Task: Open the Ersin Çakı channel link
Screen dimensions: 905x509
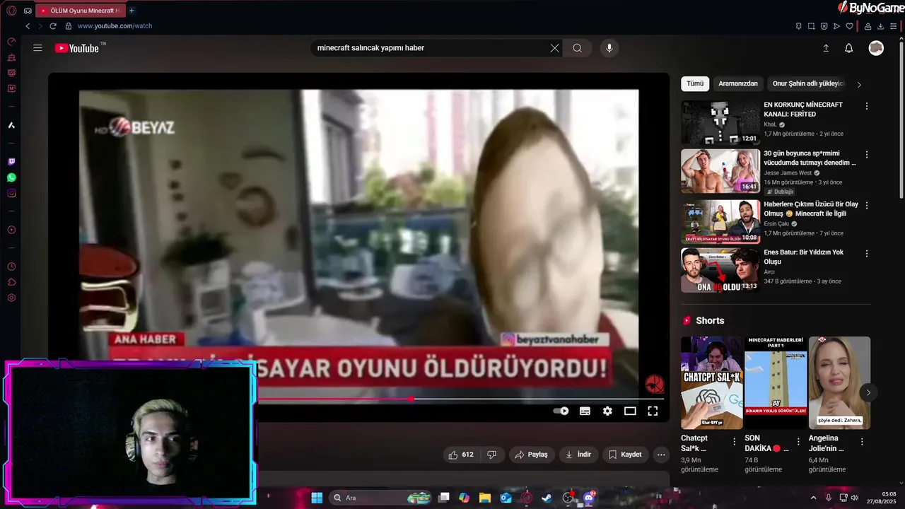Action: click(x=776, y=224)
